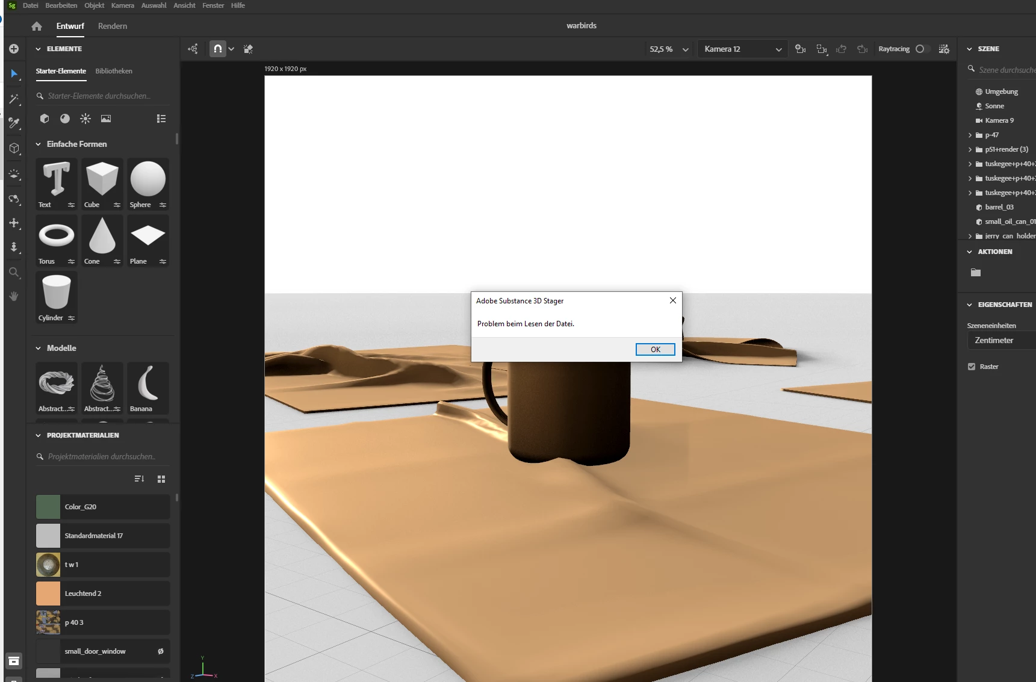Select the Leuchtend 2 orange swatch
1036x682 pixels.
[48, 594]
